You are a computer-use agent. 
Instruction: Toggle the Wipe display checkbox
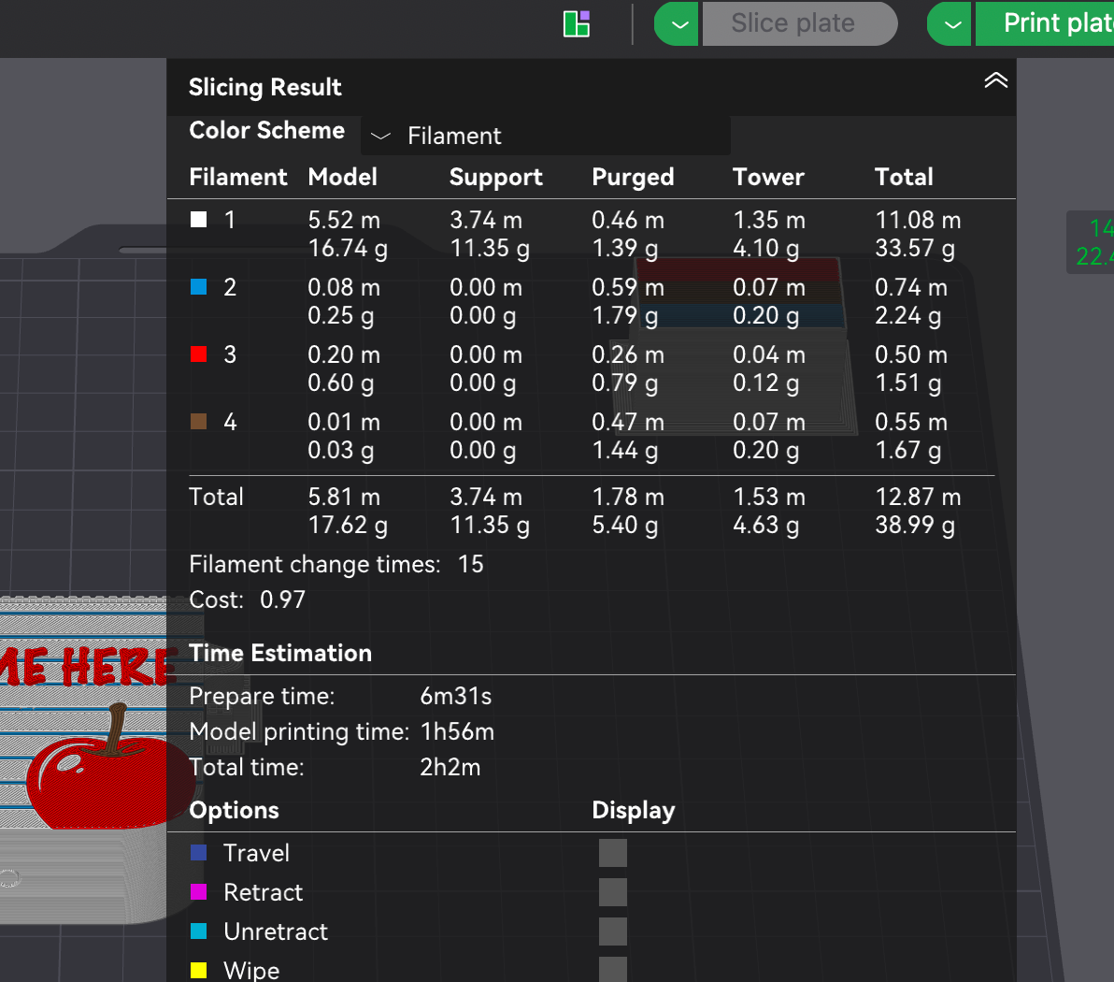[x=612, y=969]
